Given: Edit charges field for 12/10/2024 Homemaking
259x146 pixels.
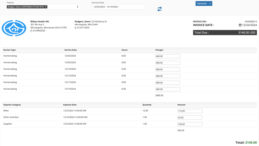Looking at the screenshot, I should (x=168, y=69).
